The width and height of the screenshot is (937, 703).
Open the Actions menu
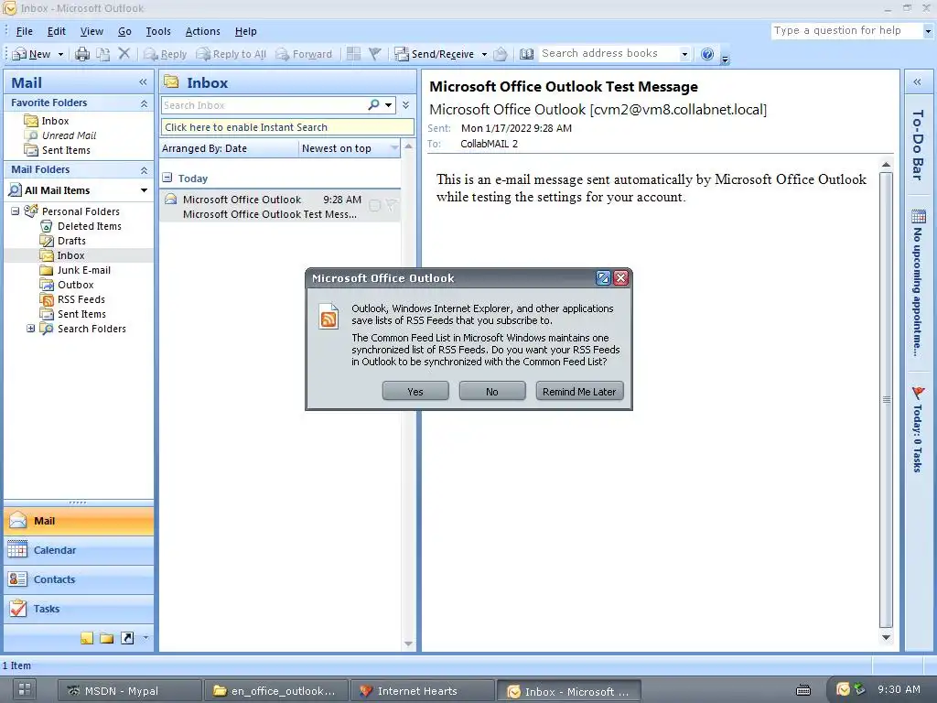[202, 31]
